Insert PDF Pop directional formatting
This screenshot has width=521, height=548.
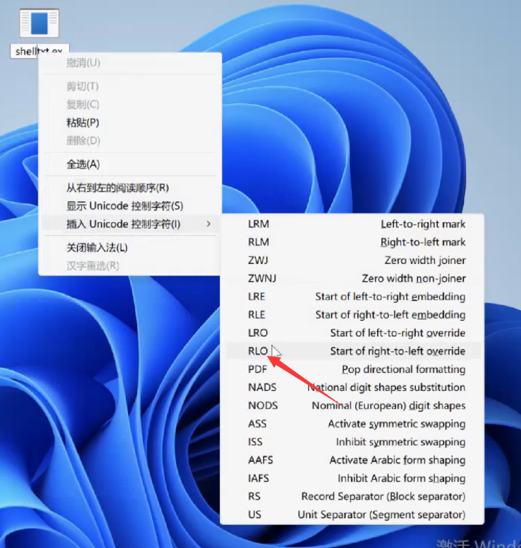(353, 370)
